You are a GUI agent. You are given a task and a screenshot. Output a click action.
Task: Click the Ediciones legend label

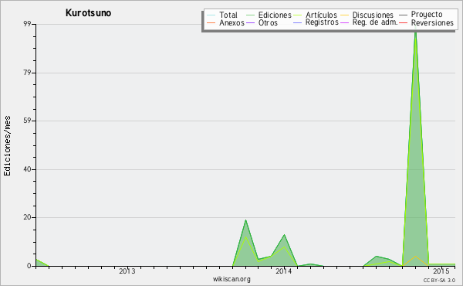tap(275, 15)
